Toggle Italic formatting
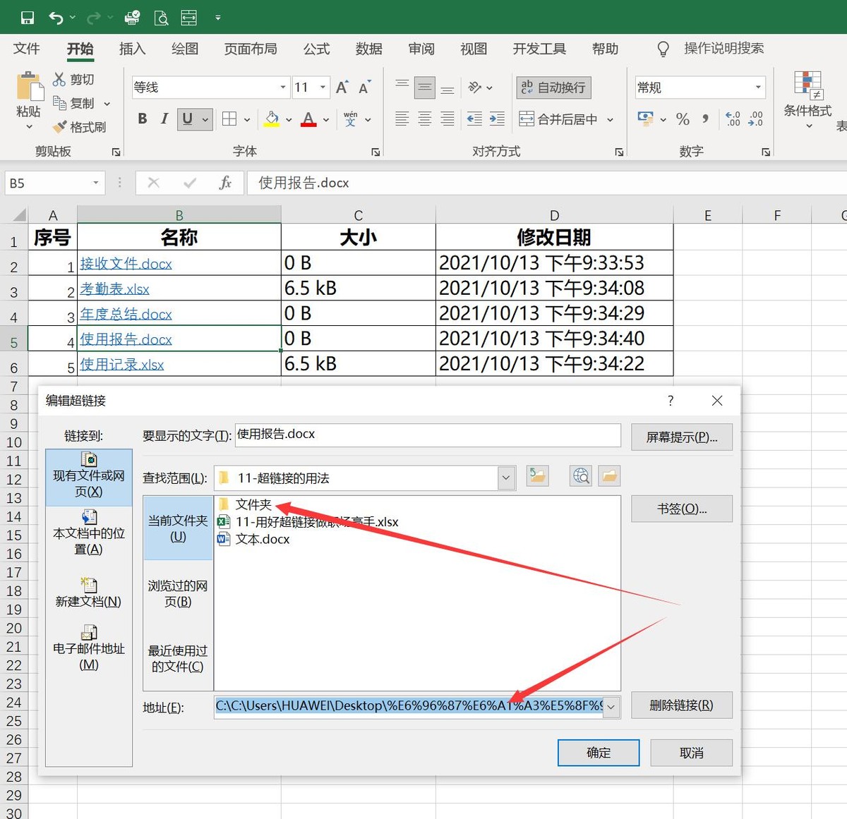This screenshot has height=819, width=847. pyautogui.click(x=164, y=119)
